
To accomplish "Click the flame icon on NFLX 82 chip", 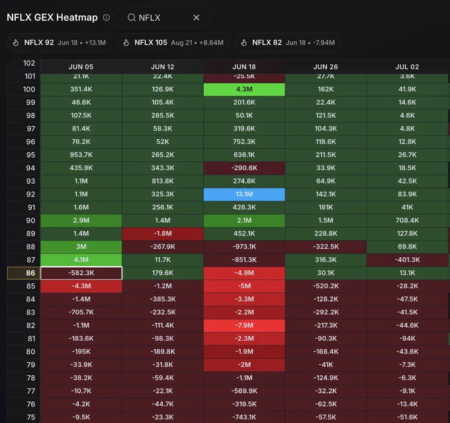I will tap(244, 42).
